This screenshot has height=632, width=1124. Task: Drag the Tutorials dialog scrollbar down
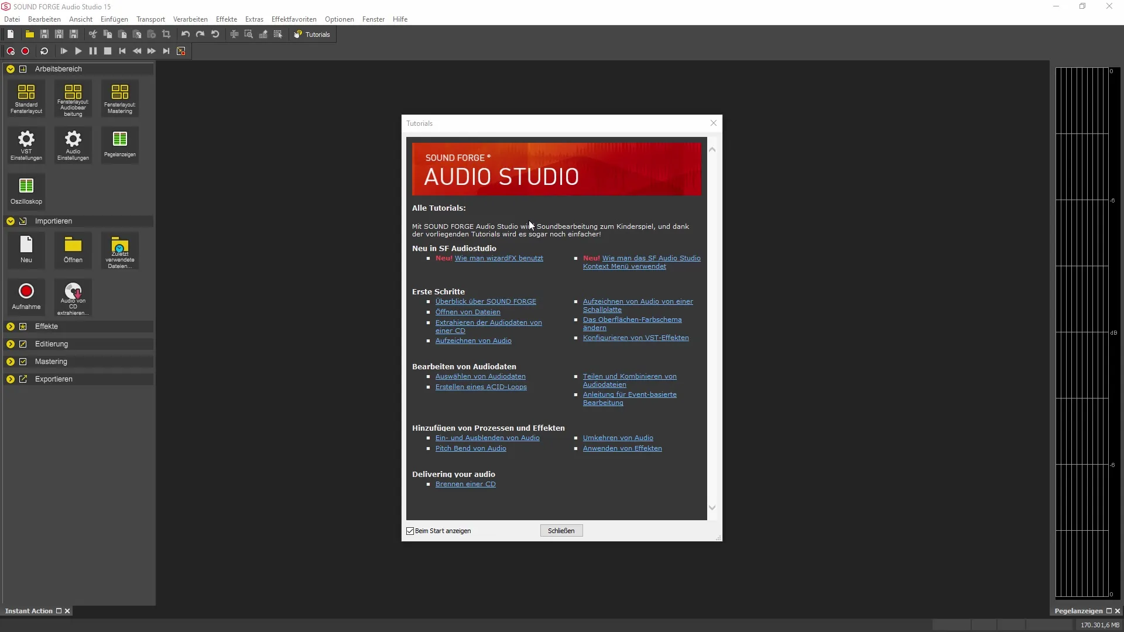[x=712, y=507]
